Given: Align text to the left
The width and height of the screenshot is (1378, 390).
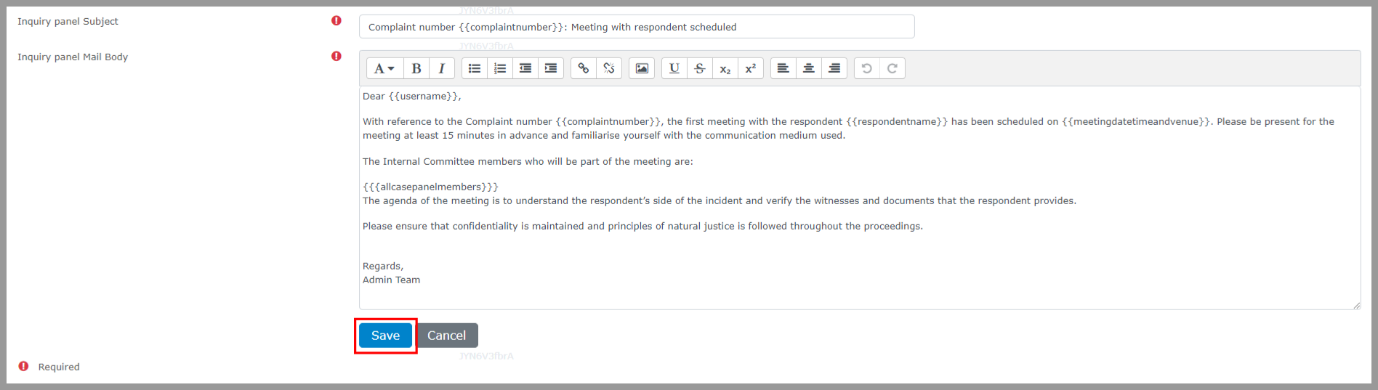Looking at the screenshot, I should coord(783,68).
